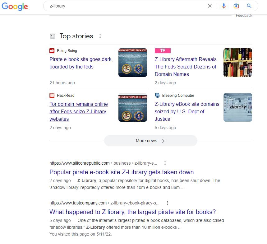Open options menu on the siliconrepublic result

165,163
